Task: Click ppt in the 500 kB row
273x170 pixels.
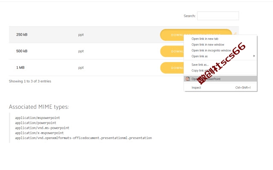Action: [x=81, y=51]
